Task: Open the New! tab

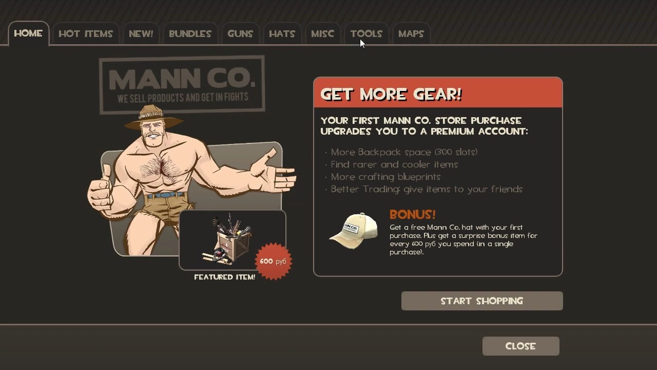Action: tap(141, 34)
